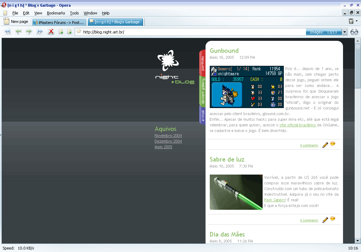Click document icon left of File menu
Viewport: 361px width, 252px height.
click(x=5, y=13)
